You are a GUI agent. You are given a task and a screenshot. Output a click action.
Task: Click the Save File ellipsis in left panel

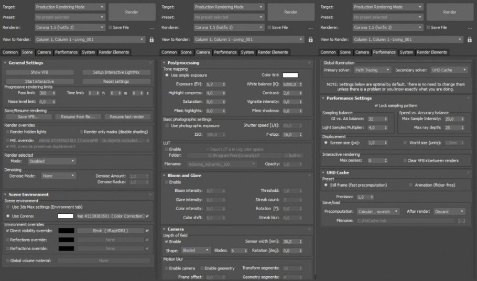[x=151, y=27]
